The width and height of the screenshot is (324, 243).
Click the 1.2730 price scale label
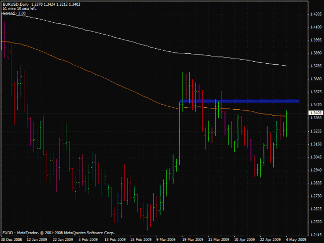pos(316,196)
